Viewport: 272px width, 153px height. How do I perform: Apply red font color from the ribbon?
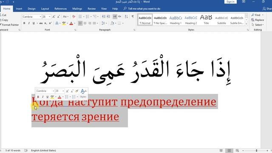(x=71, y=23)
